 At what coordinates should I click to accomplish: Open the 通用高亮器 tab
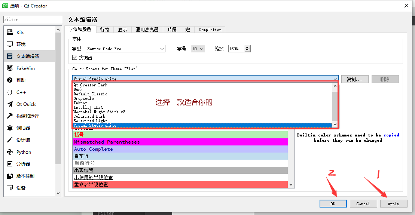[x=147, y=30]
